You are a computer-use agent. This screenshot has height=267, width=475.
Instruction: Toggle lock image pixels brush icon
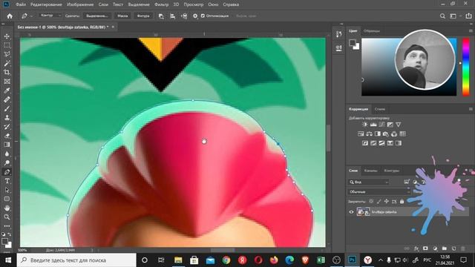(379, 201)
